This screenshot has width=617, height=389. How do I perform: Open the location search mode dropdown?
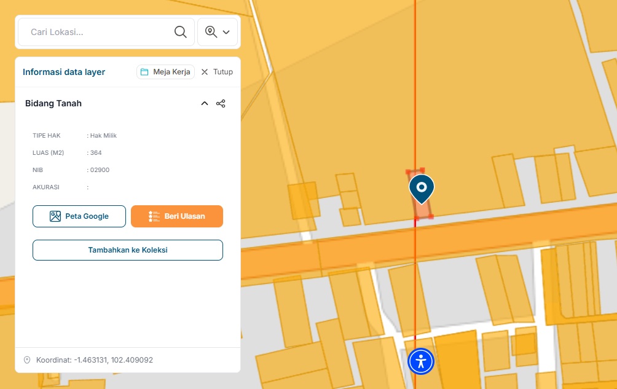click(x=218, y=32)
